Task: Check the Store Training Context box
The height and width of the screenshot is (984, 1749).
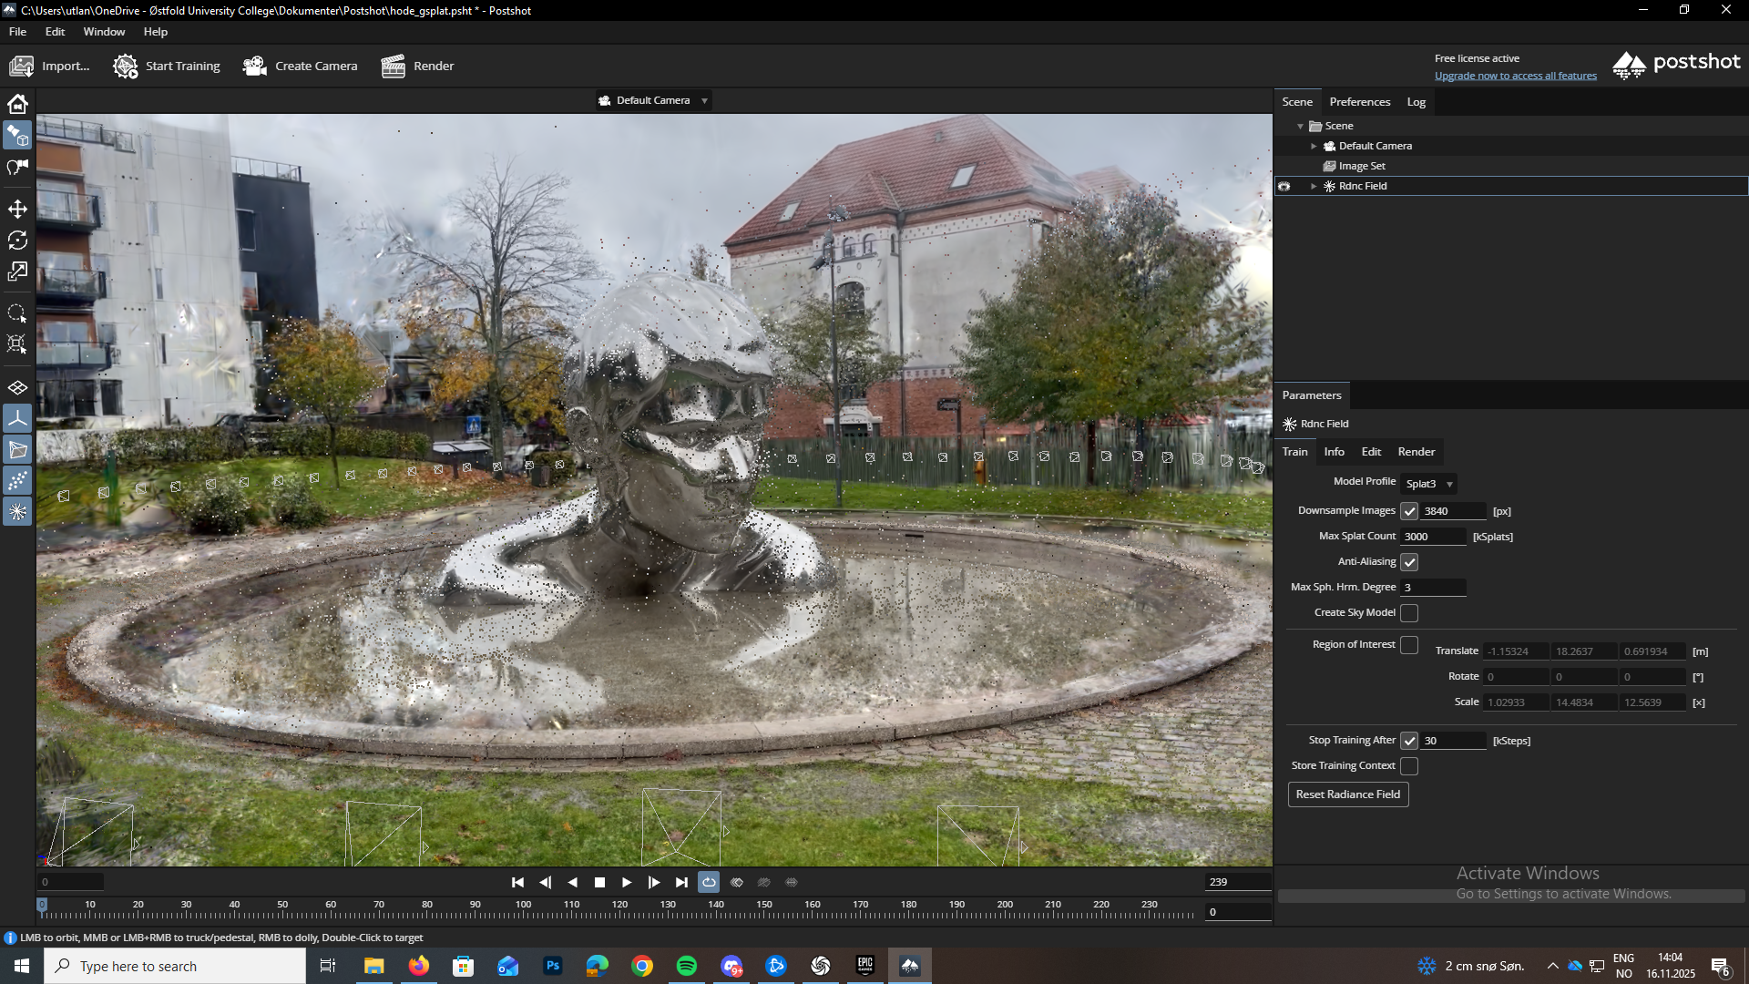Action: tap(1409, 765)
